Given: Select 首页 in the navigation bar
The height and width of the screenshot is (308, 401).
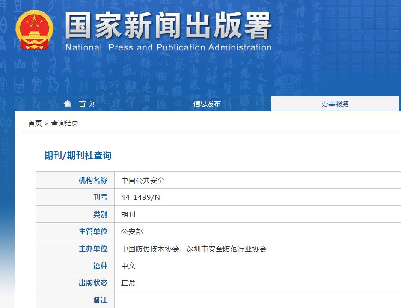Looking at the screenshot, I should [87, 104].
